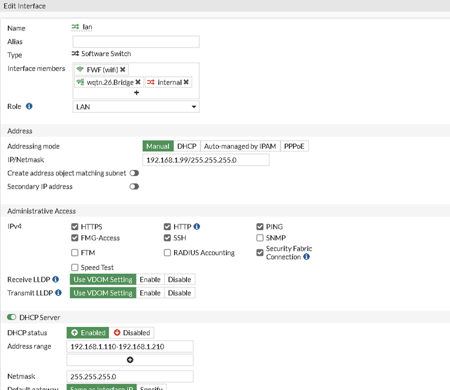Set DHCP status to Disabled
This screenshot has width=450, height=390.
(x=132, y=333)
